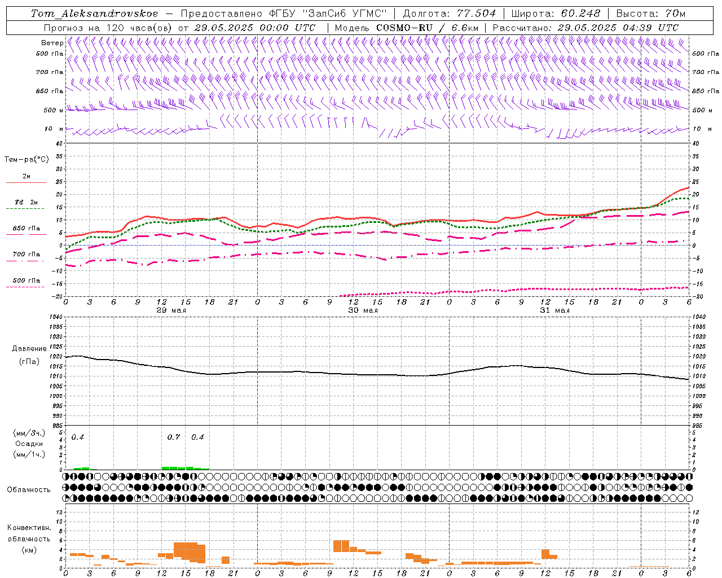Select the (мм/3ч.) precipitation unit label
The width and height of the screenshot is (722, 578).
coord(29,433)
